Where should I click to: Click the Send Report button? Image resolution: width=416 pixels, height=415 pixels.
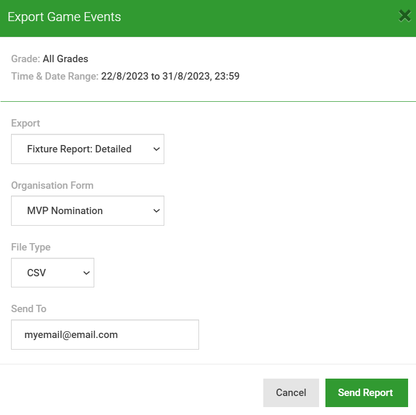(367, 393)
